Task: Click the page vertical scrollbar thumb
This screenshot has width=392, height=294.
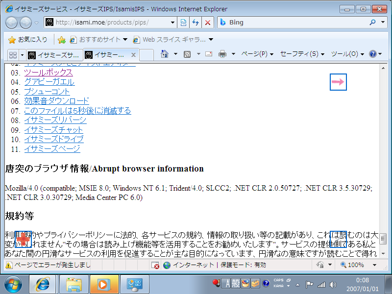Action: [x=383, y=239]
